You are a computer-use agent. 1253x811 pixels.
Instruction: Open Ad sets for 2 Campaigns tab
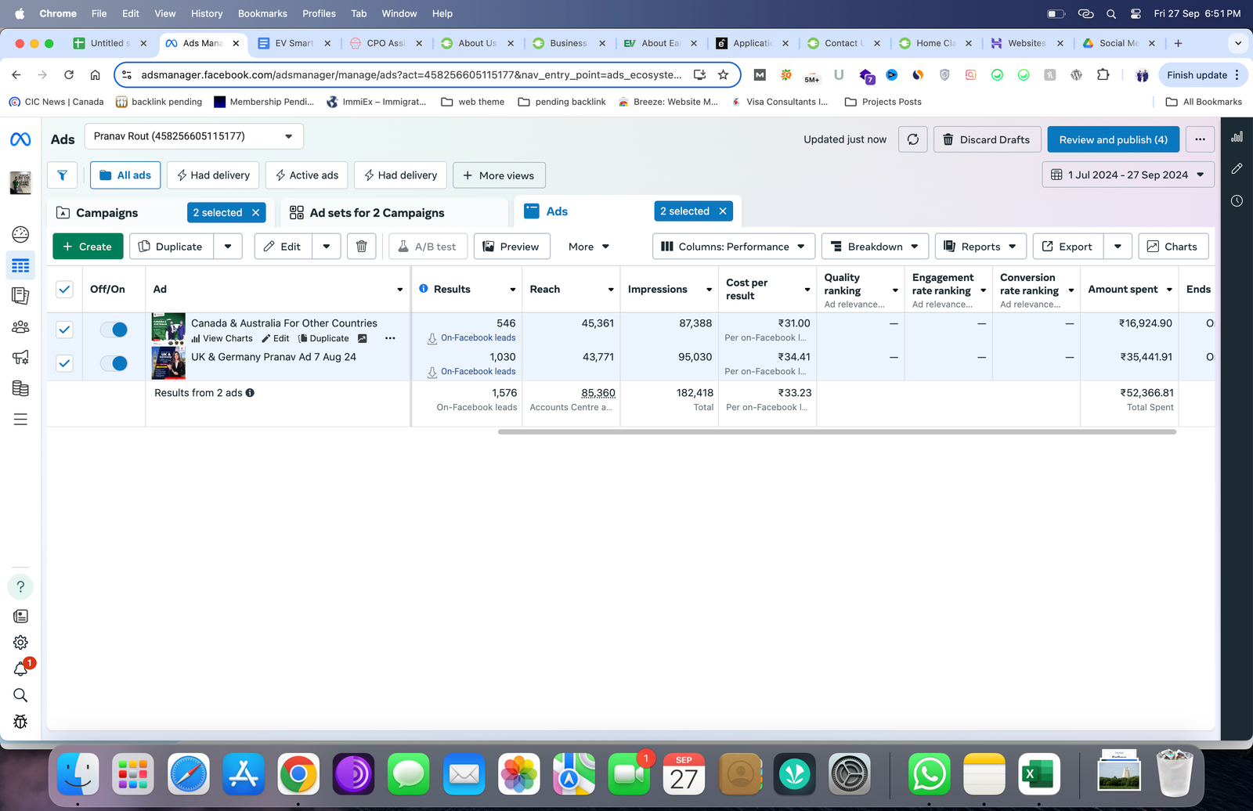(x=377, y=213)
